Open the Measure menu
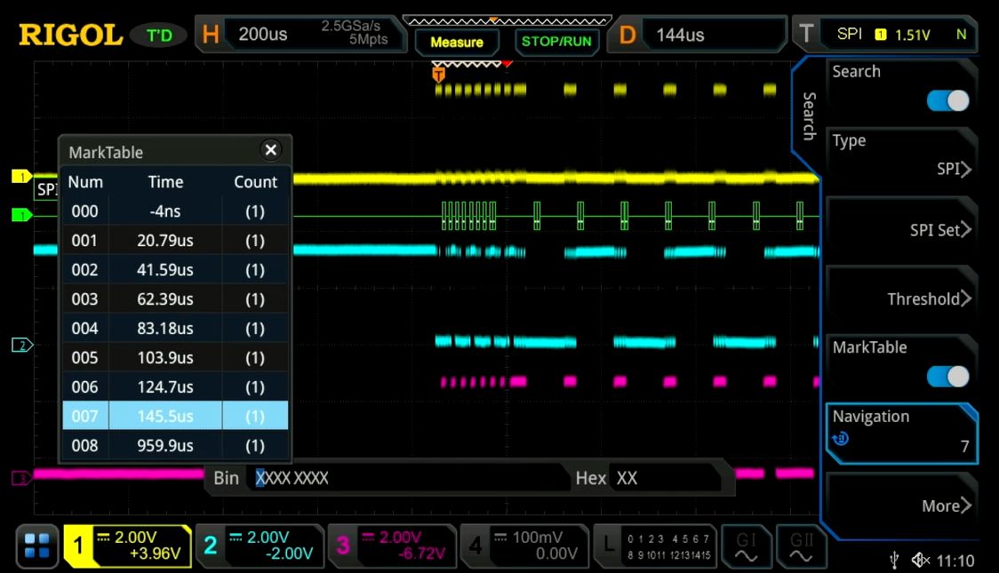 click(456, 41)
